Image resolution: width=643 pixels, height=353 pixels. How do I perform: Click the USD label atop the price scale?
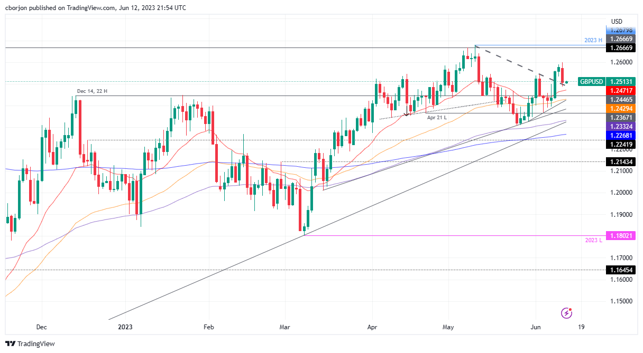tap(617, 22)
